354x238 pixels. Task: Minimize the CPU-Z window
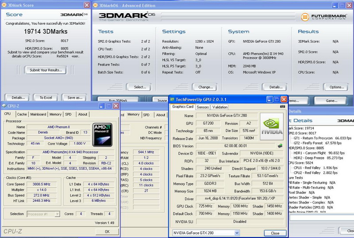click(101, 106)
